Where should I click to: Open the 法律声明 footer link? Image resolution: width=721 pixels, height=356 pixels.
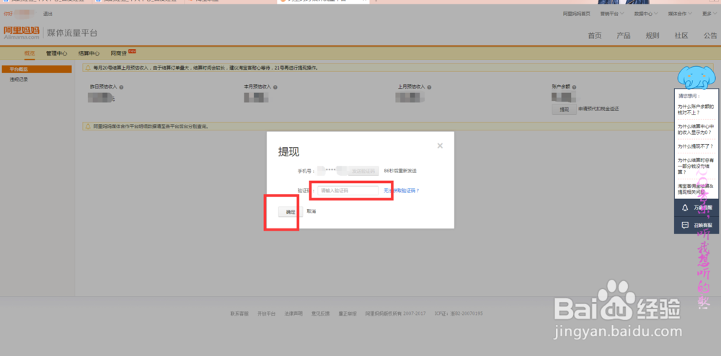tap(293, 313)
